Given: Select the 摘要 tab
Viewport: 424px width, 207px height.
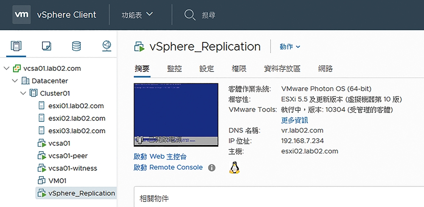Looking at the screenshot, I should (142, 69).
